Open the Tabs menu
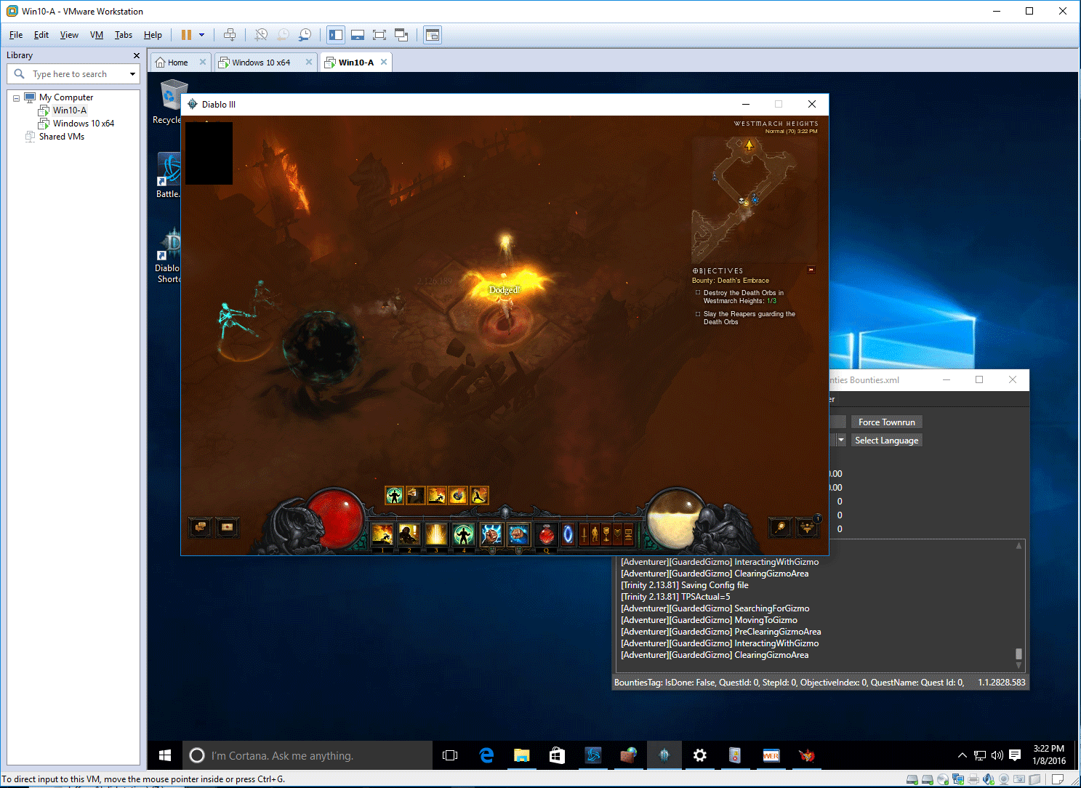Screen dimensions: 1081x788 (x=124, y=35)
